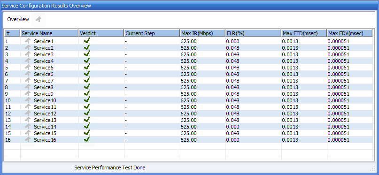The width and height of the screenshot is (379, 175).
Task: Click the arrow icon next to Service5
Action: click(x=28, y=67)
